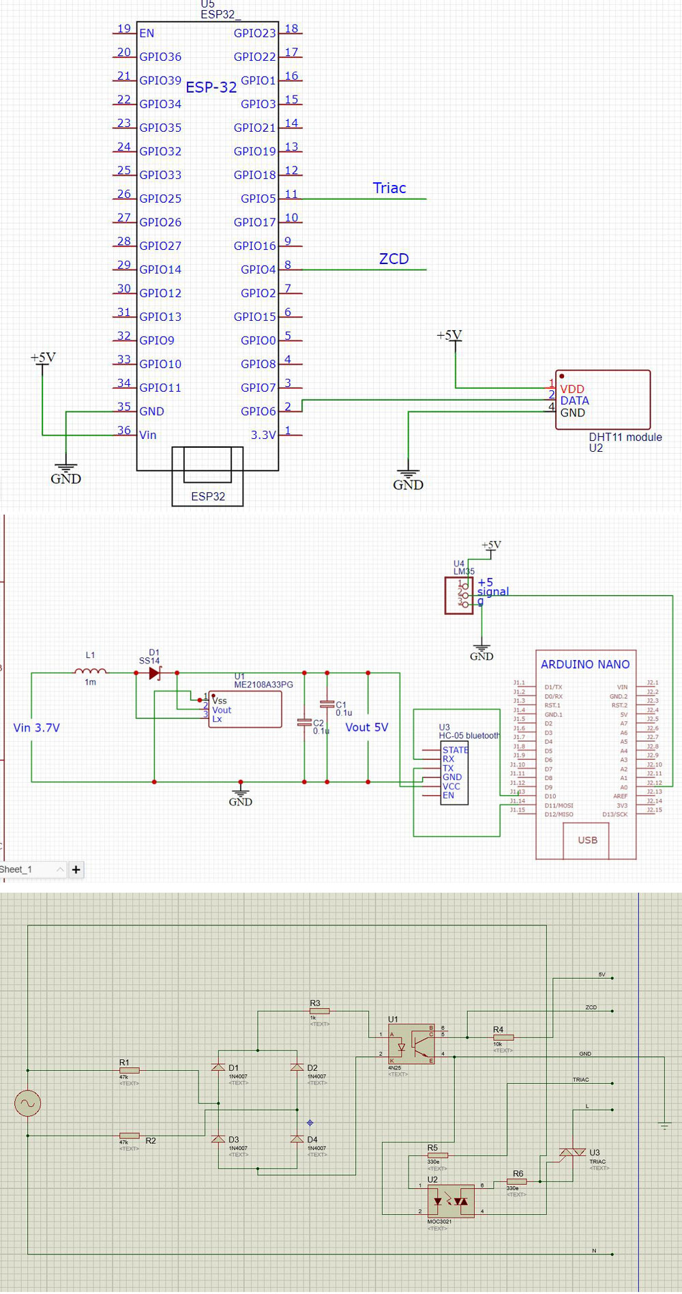Select resistor R4 10k

click(x=503, y=1037)
